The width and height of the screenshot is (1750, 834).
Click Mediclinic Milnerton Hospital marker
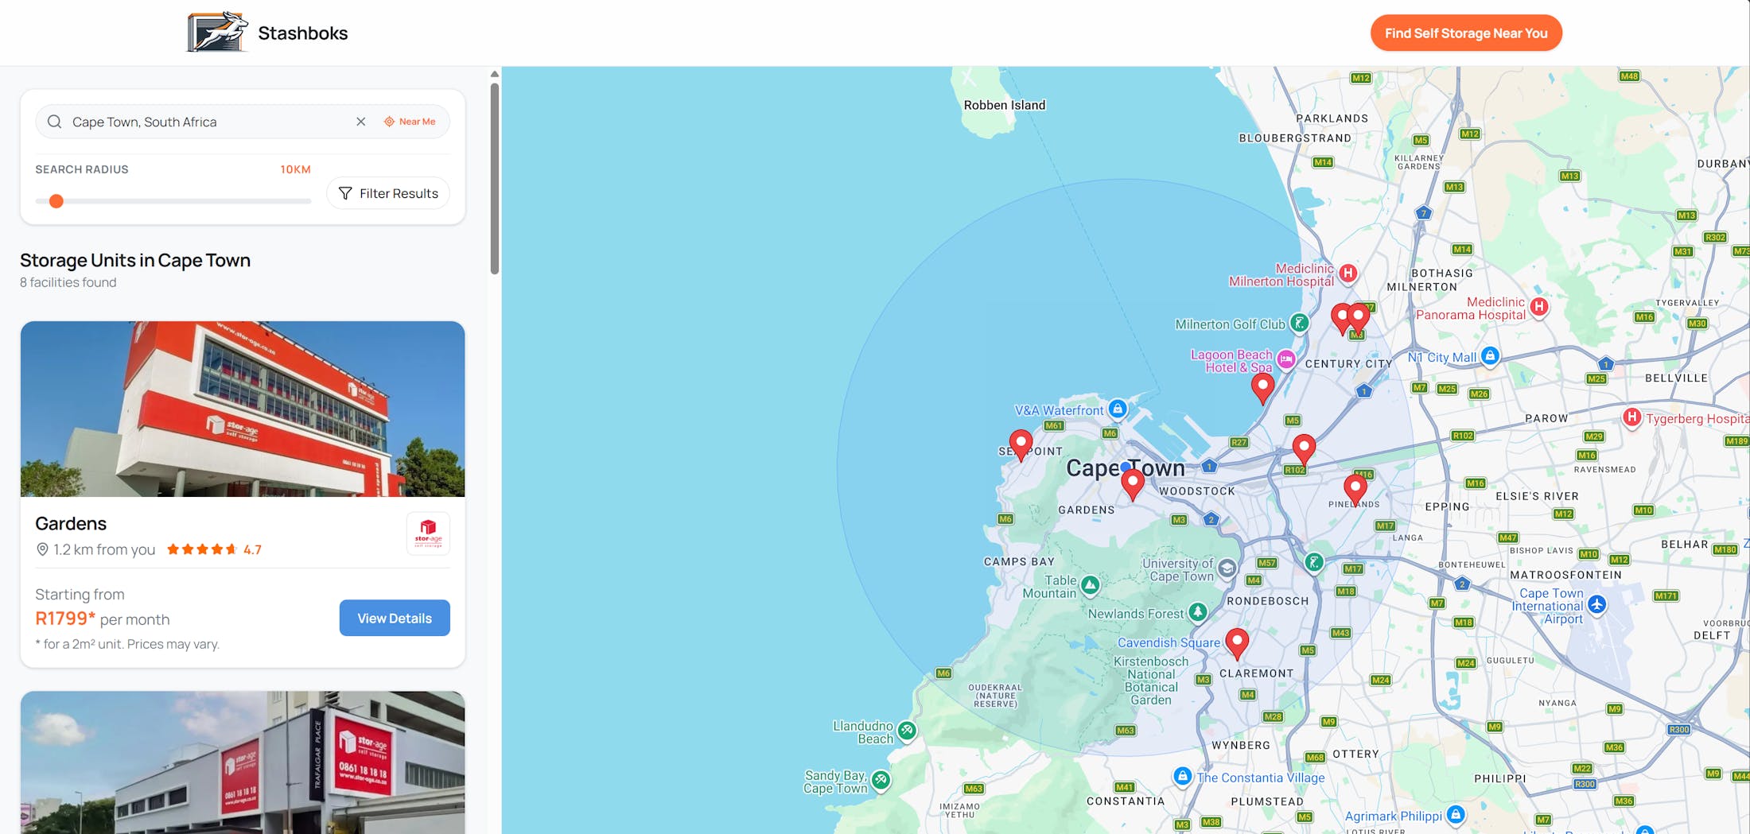pos(1347,273)
